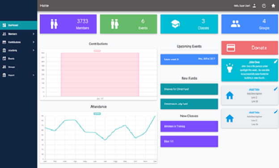The width and height of the screenshot is (279, 168).
Task: Click the power logout icon in header
Action: (x=264, y=6)
